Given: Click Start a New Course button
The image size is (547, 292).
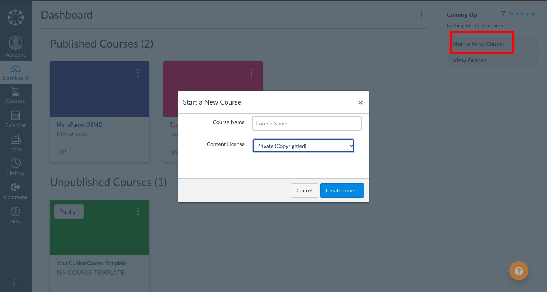Looking at the screenshot, I should pyautogui.click(x=493, y=44).
